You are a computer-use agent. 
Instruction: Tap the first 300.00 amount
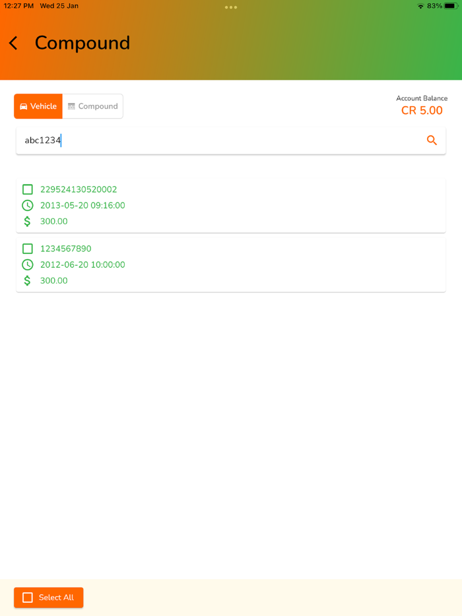(53, 222)
